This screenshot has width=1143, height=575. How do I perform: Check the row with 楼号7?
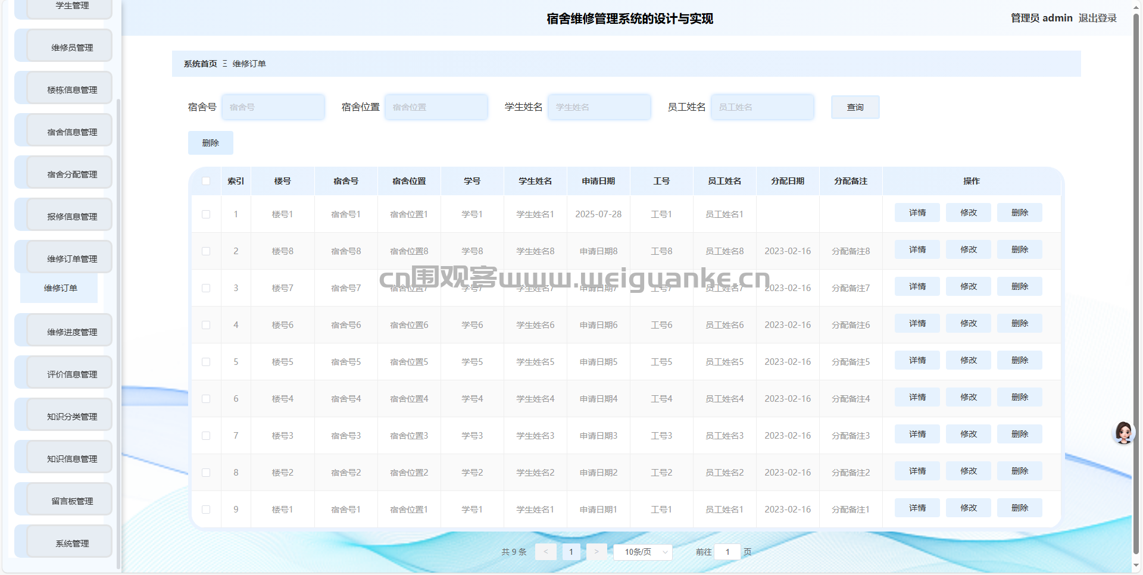pyautogui.click(x=206, y=288)
